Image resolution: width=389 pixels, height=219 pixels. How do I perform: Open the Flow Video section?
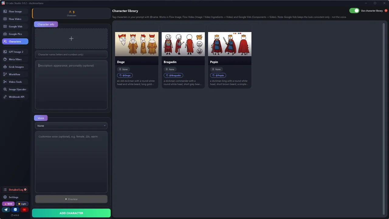point(15,19)
